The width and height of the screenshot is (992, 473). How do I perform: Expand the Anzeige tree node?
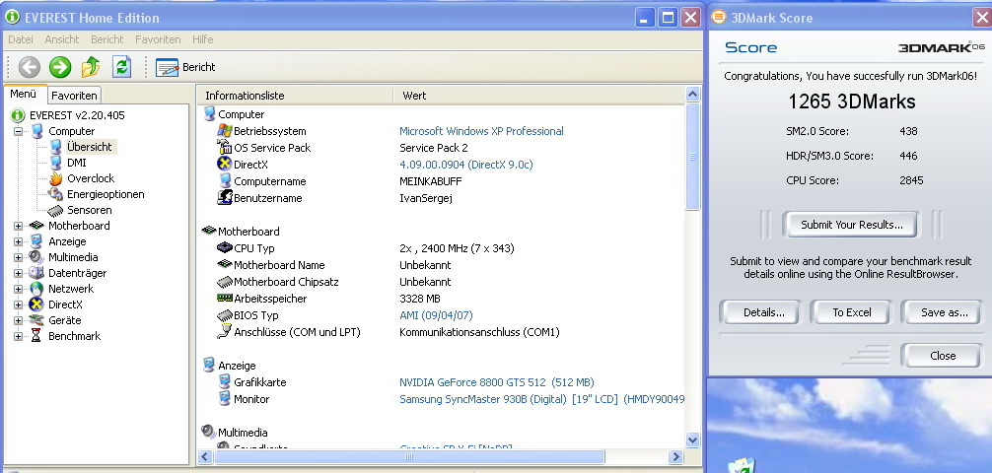[x=18, y=241]
